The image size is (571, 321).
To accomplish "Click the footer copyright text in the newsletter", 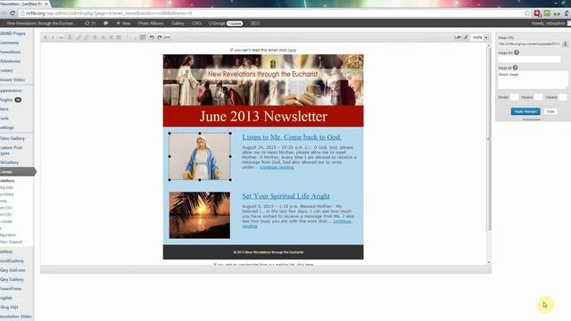I will point(269,252).
